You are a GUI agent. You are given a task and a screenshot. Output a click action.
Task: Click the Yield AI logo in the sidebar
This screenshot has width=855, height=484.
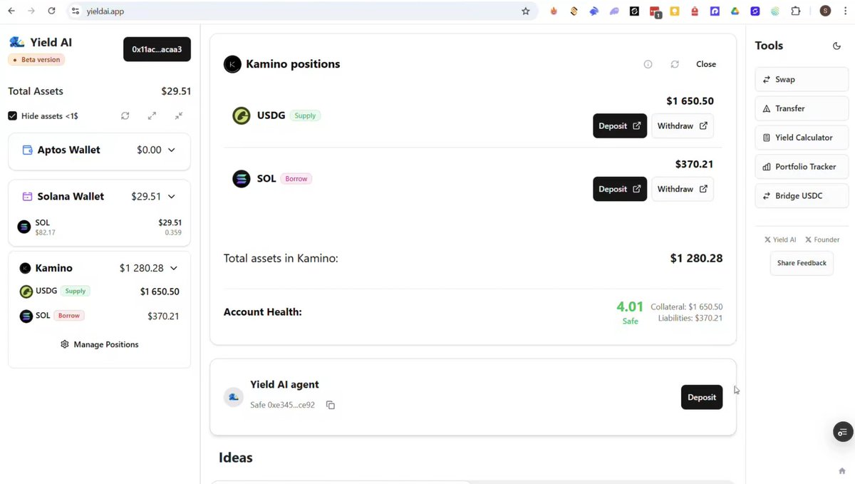pos(16,42)
